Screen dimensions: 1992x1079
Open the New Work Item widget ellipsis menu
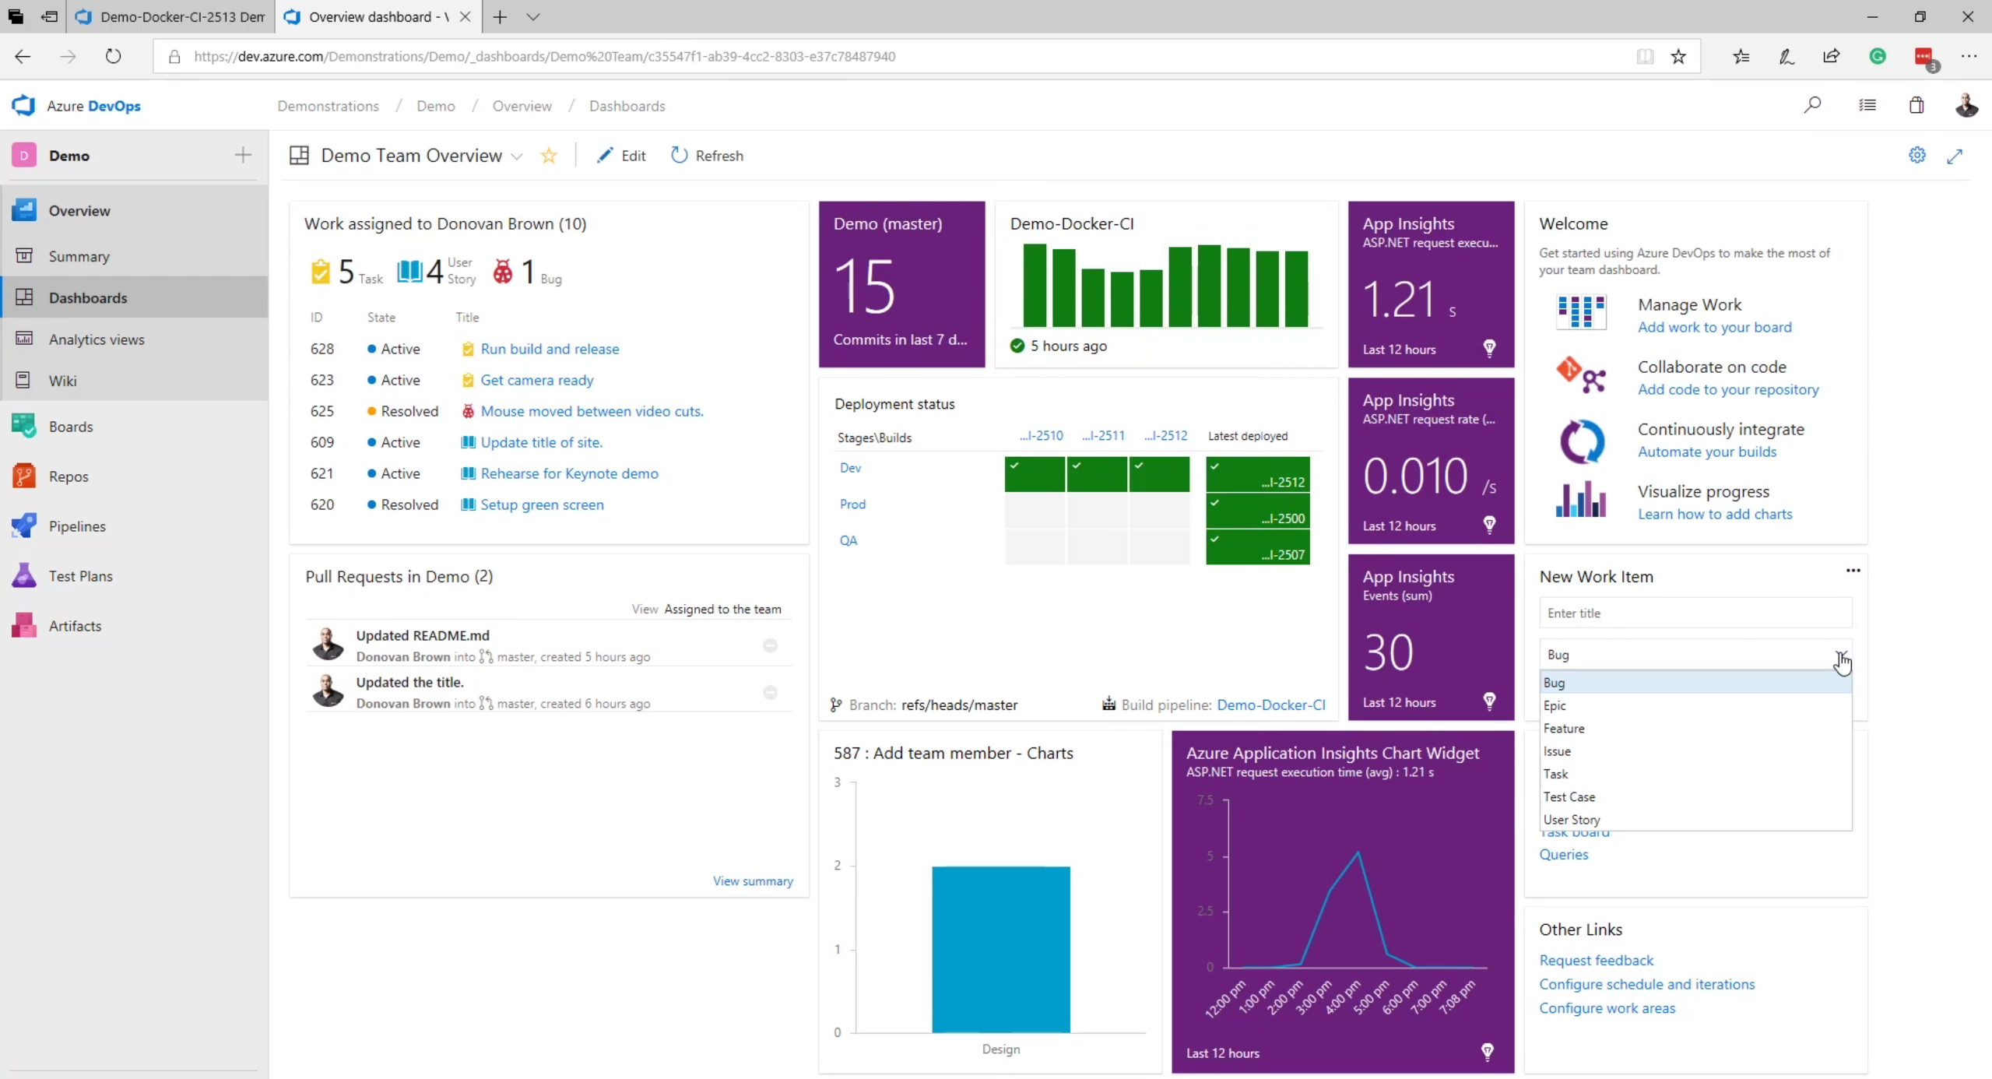pyautogui.click(x=1853, y=571)
